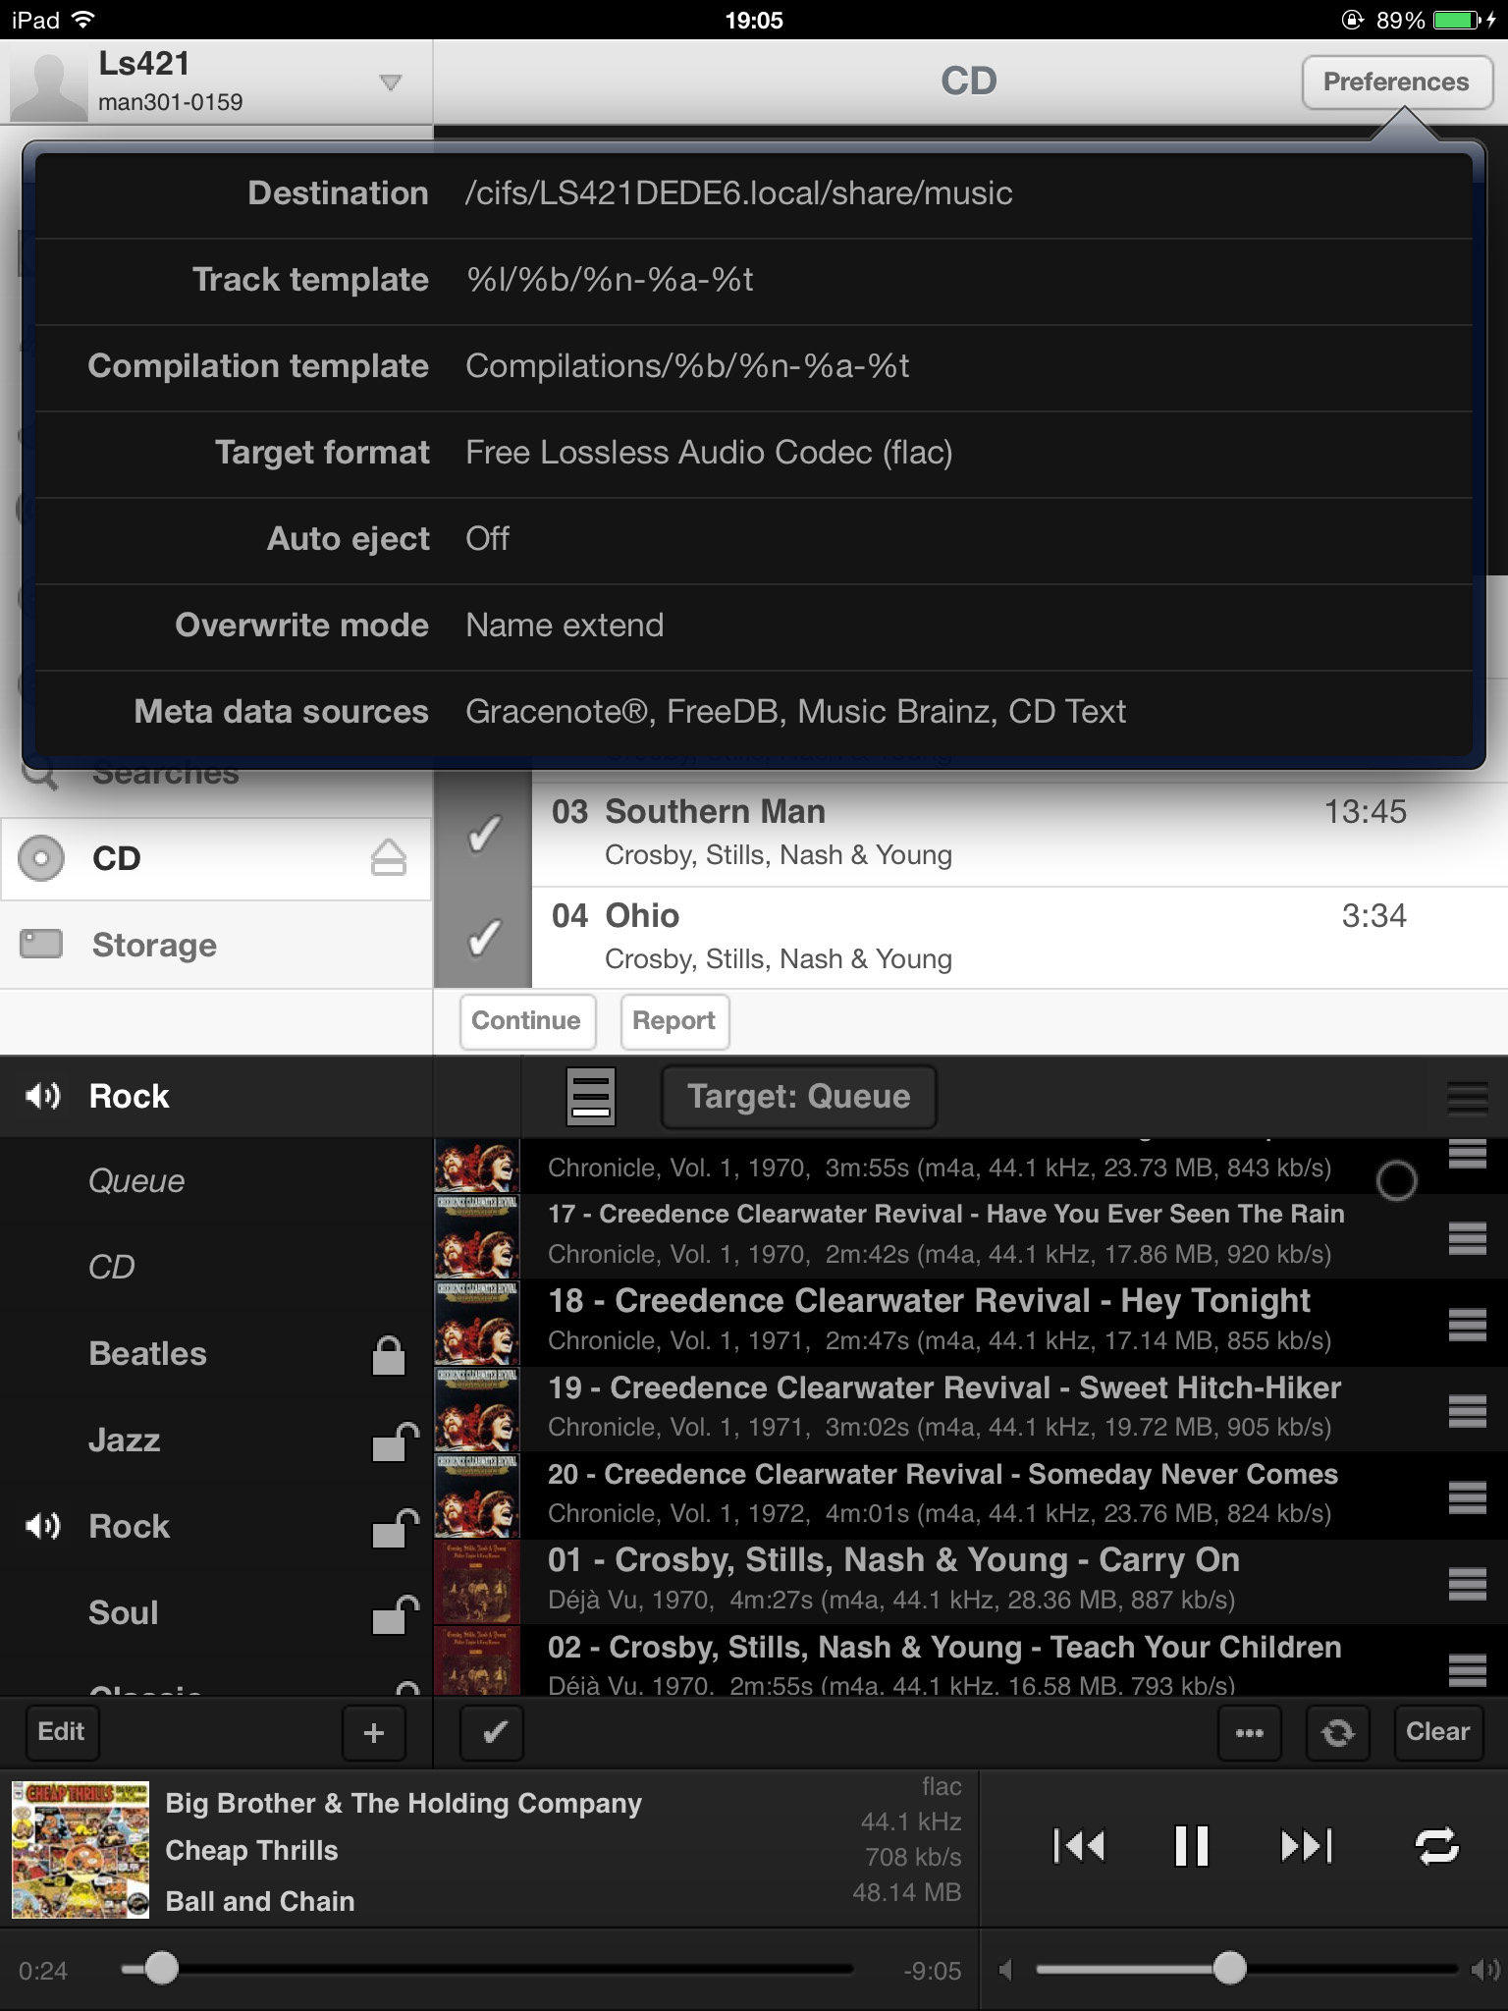The height and width of the screenshot is (2011, 1508).
Task: Expand the Ls421 device dropdown arrow
Action: (391, 82)
